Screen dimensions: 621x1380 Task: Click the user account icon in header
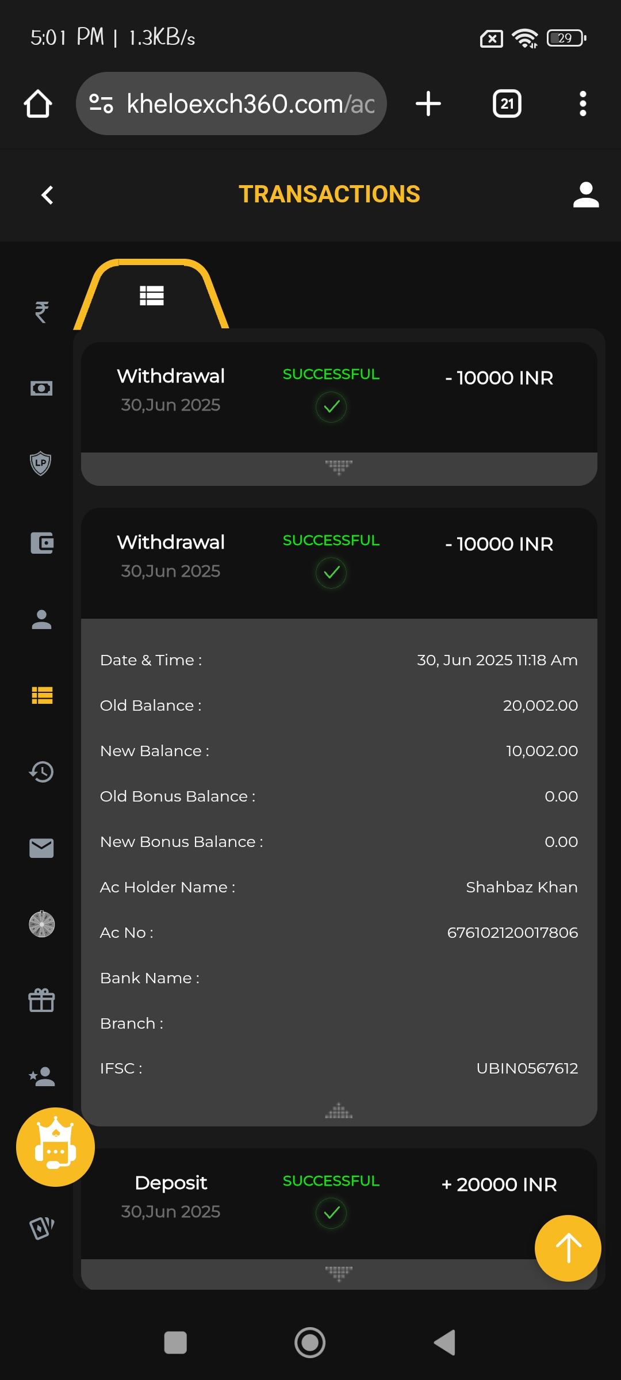tap(586, 195)
